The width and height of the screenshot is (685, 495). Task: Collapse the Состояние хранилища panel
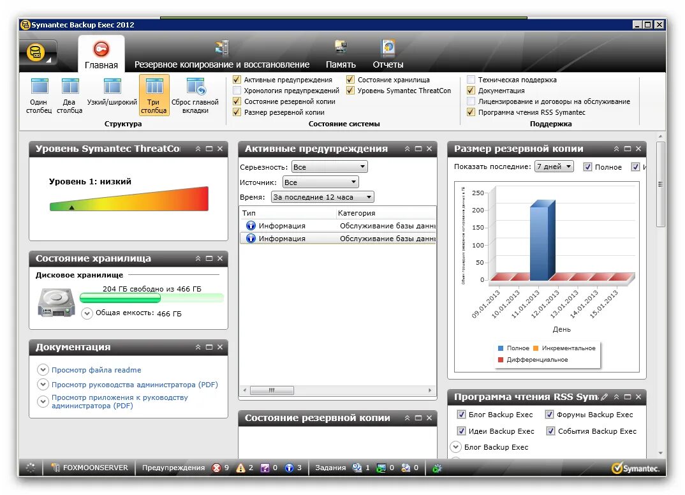(198, 258)
